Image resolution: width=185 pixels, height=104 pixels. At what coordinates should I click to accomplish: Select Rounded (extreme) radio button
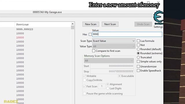138,53
